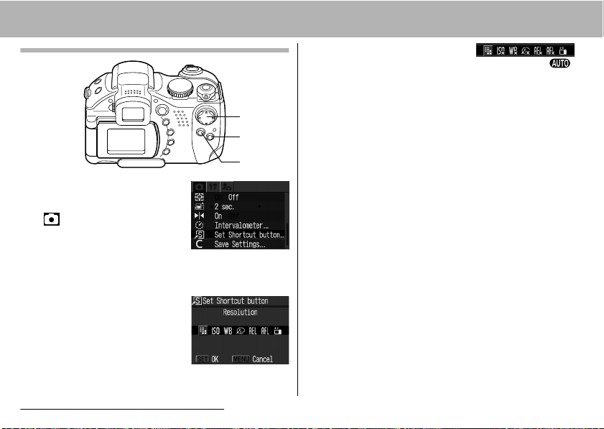604x429 pixels.
Task: Open the Rec. camera tab in the menu
Action: [x=199, y=187]
